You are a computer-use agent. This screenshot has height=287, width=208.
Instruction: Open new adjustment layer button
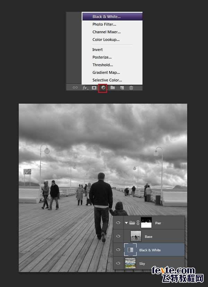click(x=103, y=88)
